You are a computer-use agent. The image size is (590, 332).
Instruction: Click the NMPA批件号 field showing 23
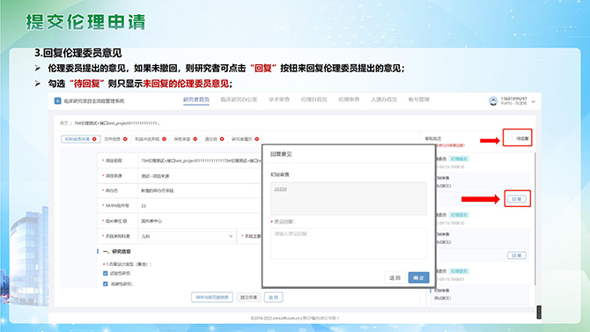pos(200,206)
